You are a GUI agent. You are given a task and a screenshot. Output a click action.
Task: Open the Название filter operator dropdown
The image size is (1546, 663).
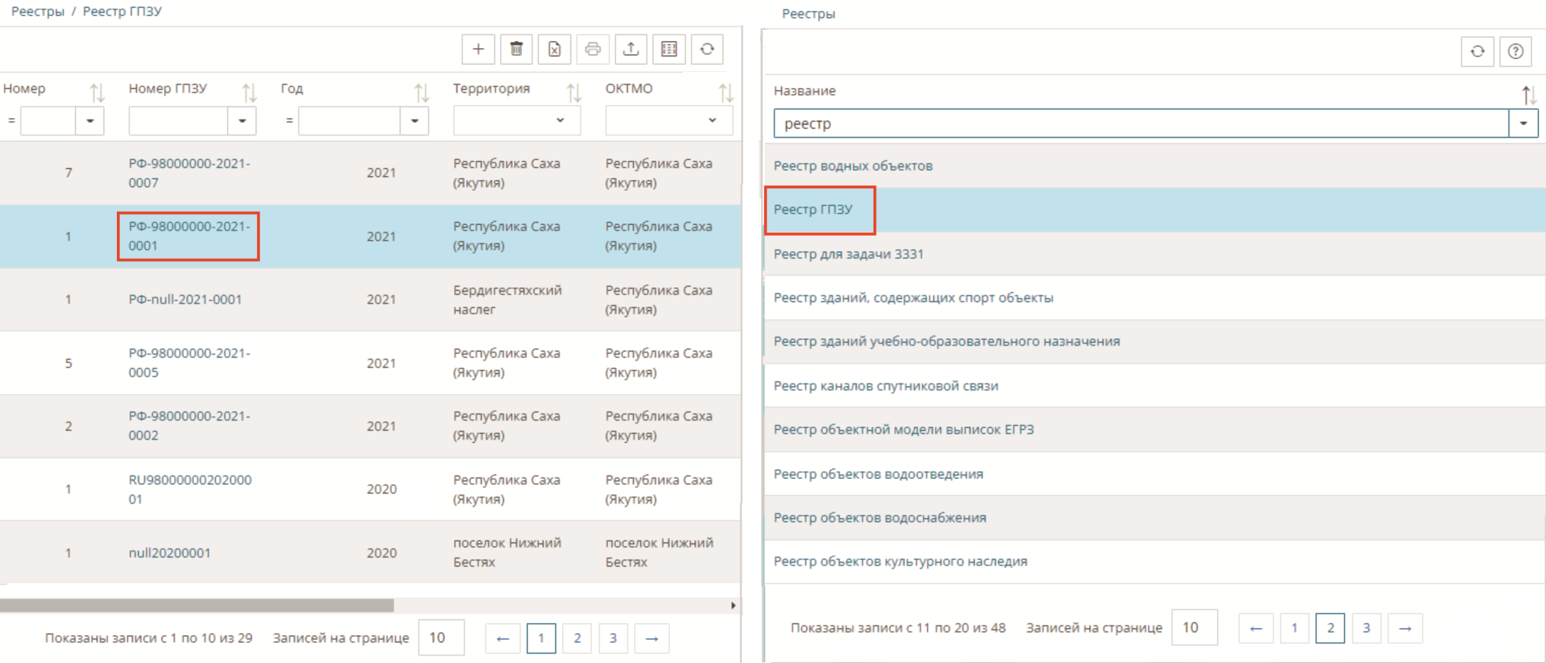tap(1523, 123)
